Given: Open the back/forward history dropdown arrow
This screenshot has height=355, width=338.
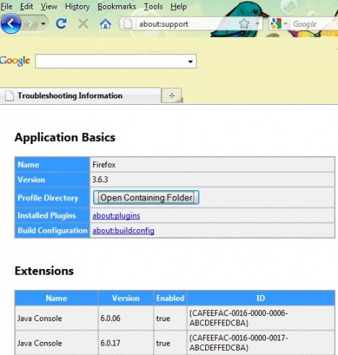Looking at the screenshot, I should click(x=43, y=24).
